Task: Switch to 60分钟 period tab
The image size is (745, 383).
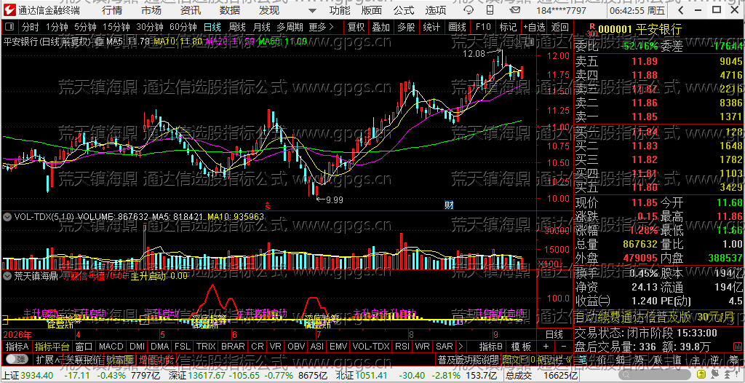Action: point(183,27)
